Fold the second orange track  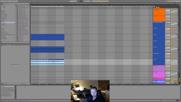coord(154,16)
